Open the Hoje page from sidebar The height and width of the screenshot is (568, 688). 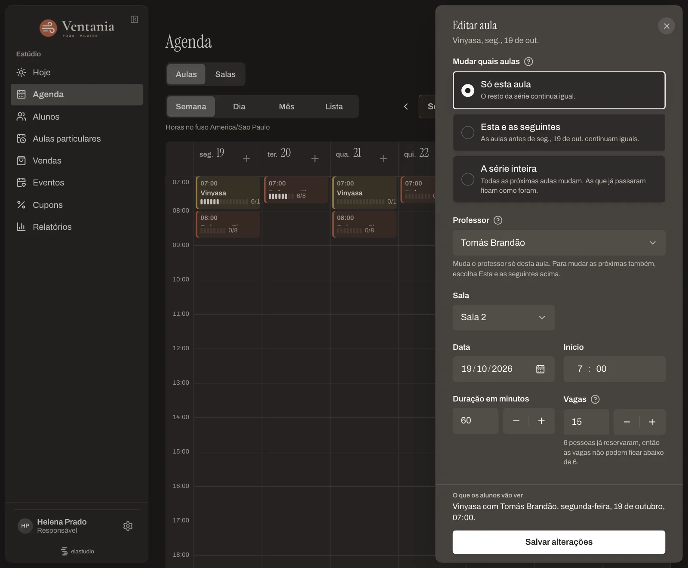coord(77,72)
